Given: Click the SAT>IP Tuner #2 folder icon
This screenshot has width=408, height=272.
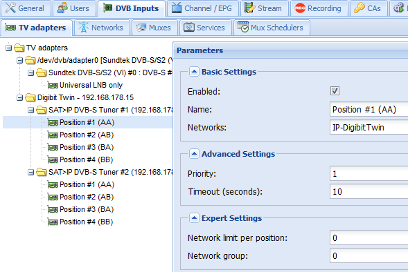Looking at the screenshot, I should tap(42, 172).
